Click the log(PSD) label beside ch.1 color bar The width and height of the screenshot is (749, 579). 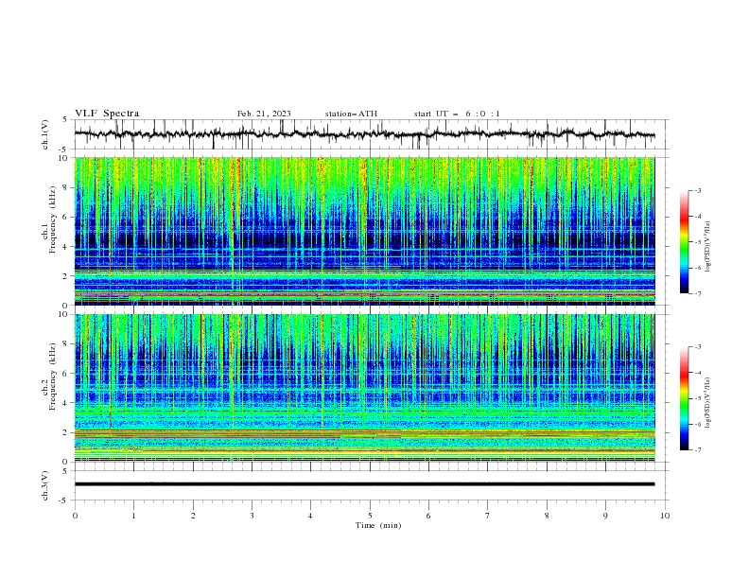tap(707, 247)
